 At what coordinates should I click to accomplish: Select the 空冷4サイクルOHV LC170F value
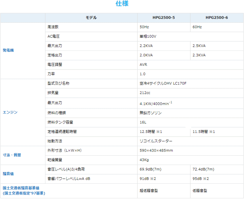click(163, 83)
